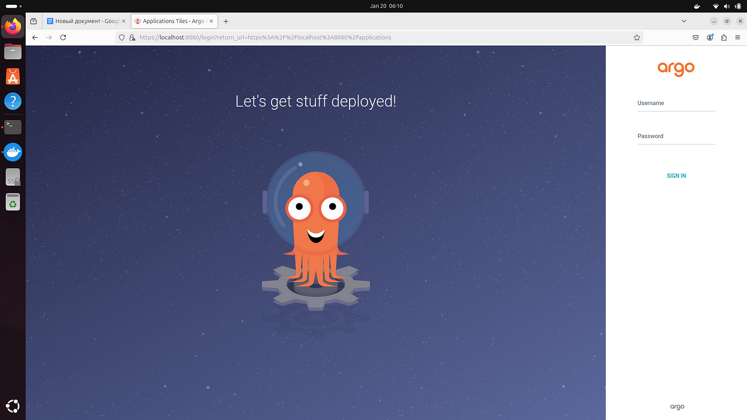
Task: Close the Applications Tiles tab
Action: coord(211,21)
